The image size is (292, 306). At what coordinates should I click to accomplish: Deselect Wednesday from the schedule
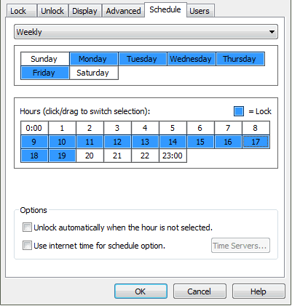pos(192,59)
